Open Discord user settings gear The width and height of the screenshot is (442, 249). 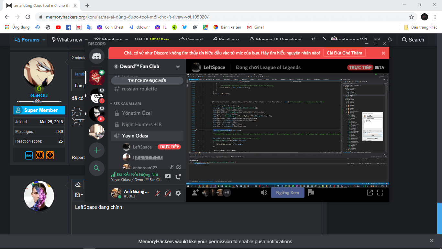(x=178, y=193)
